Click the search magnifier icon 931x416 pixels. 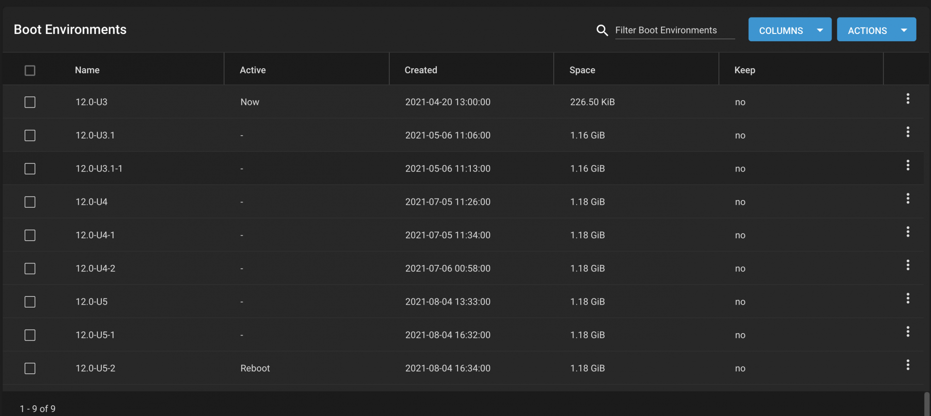602,31
